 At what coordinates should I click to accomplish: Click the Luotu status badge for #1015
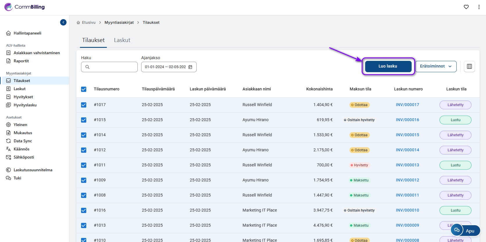point(455,120)
